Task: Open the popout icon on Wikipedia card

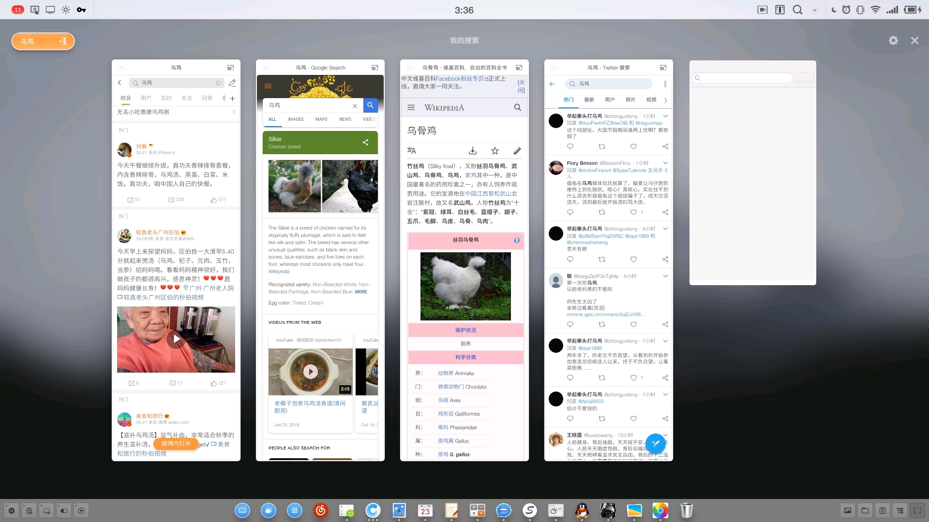Action: (x=519, y=68)
